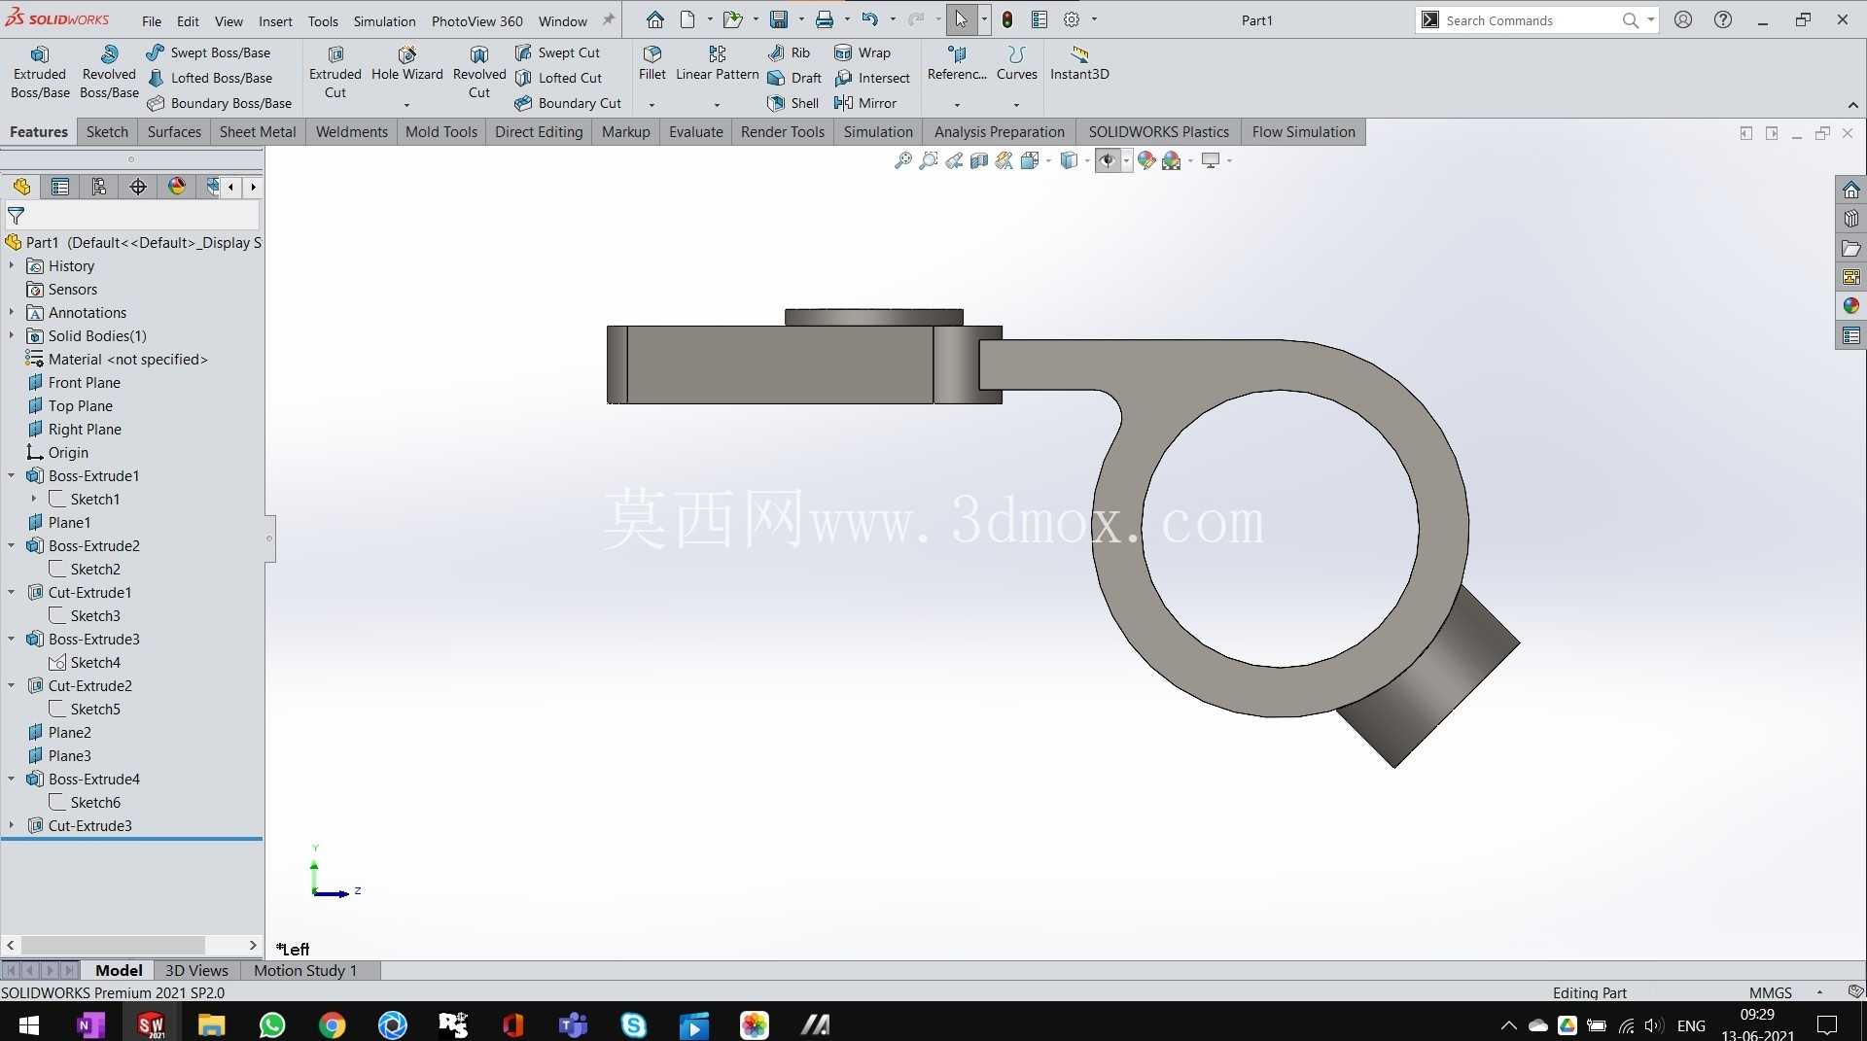The image size is (1867, 1041).
Task: Select the Revolved Boss/Base tool
Action: point(109,72)
